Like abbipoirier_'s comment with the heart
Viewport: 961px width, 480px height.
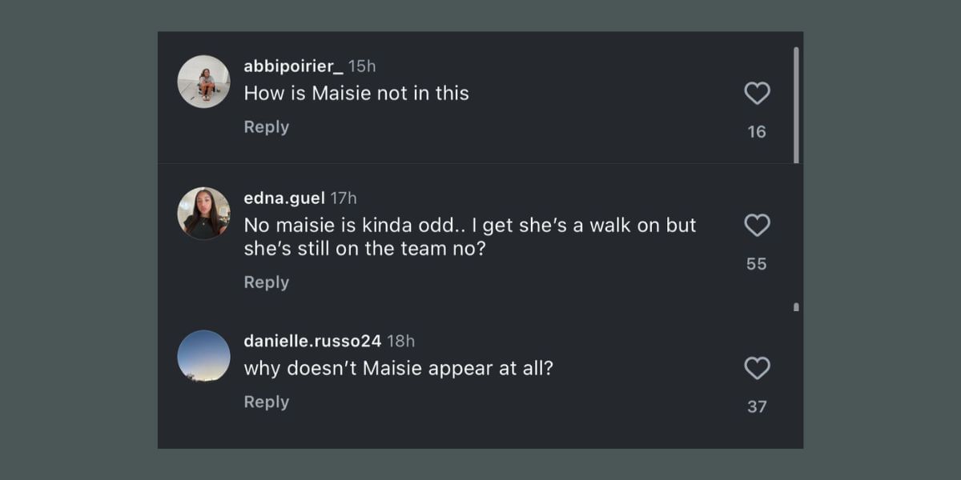tap(757, 94)
